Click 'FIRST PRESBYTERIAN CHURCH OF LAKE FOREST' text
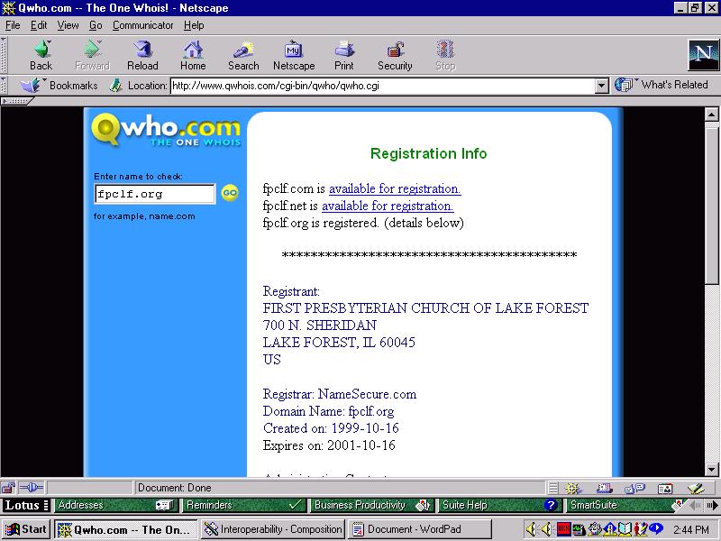This screenshot has height=541, width=721. pyautogui.click(x=425, y=307)
